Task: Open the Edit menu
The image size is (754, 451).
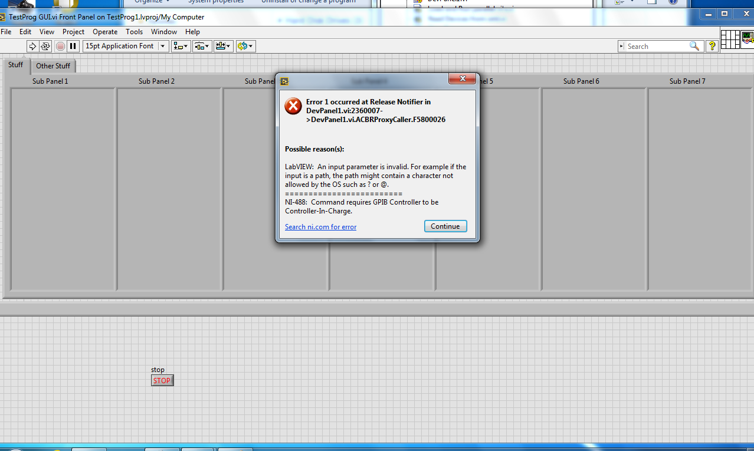Action: pos(25,32)
